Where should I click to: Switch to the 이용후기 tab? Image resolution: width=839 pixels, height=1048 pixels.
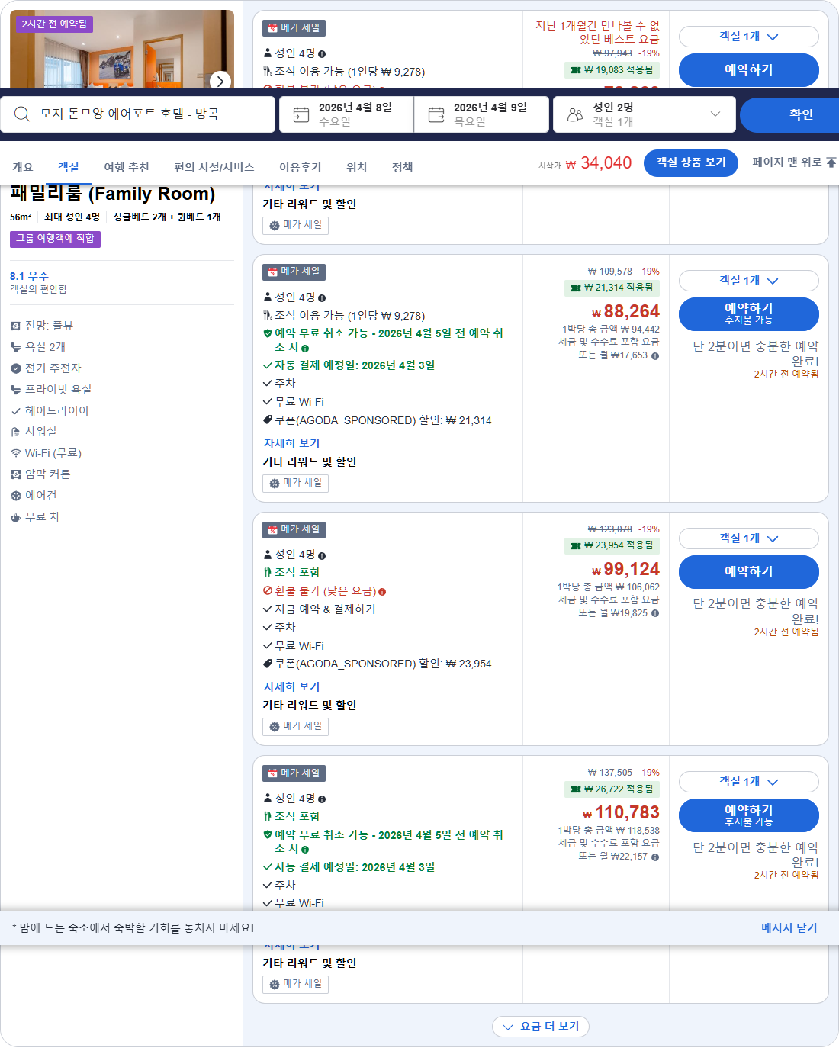[298, 167]
